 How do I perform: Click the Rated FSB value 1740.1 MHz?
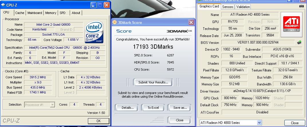point(38,93)
